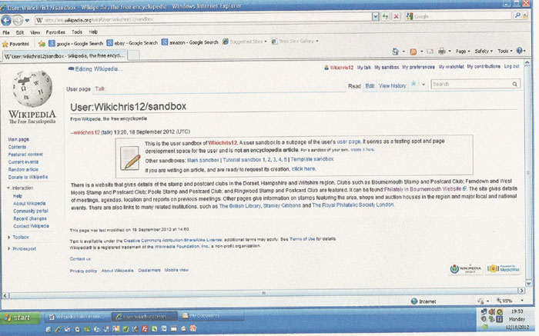Click the Edit tab on the page
The height and width of the screenshot is (336, 539).
(370, 86)
